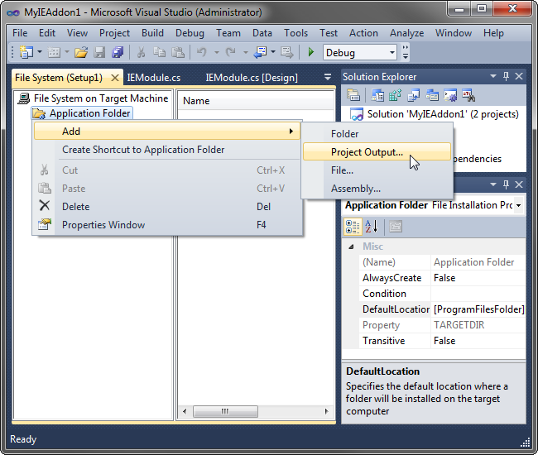The height and width of the screenshot is (455, 538).
Task: Close the File System (Setup1) tab
Action: [x=115, y=78]
